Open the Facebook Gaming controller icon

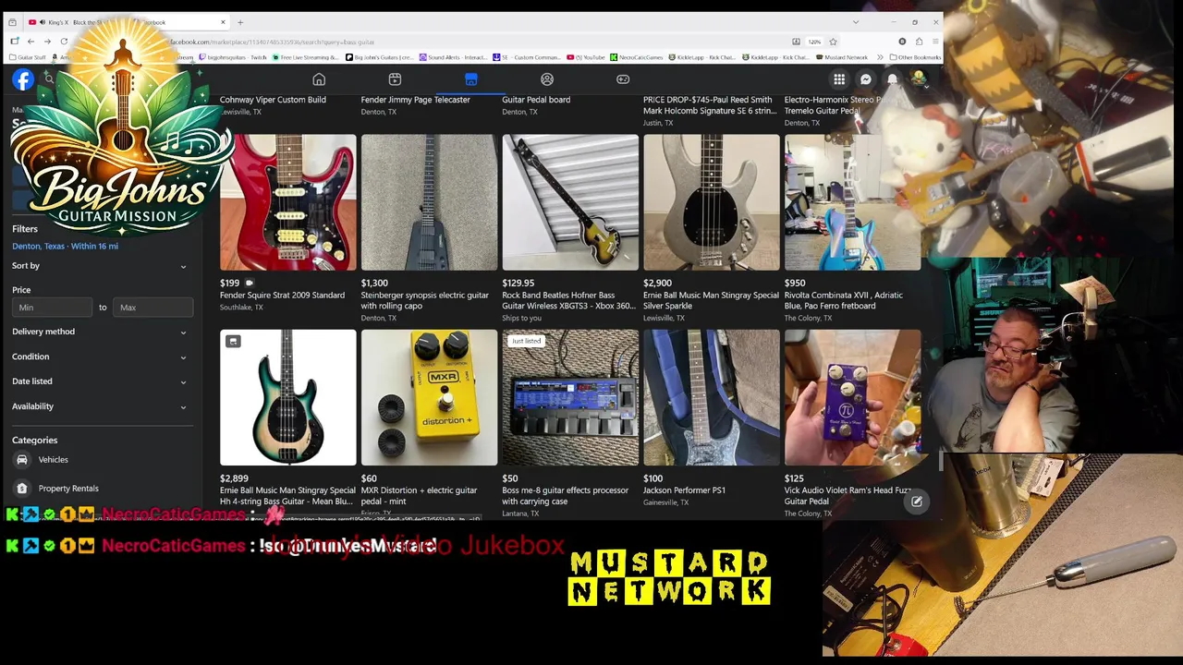623,79
